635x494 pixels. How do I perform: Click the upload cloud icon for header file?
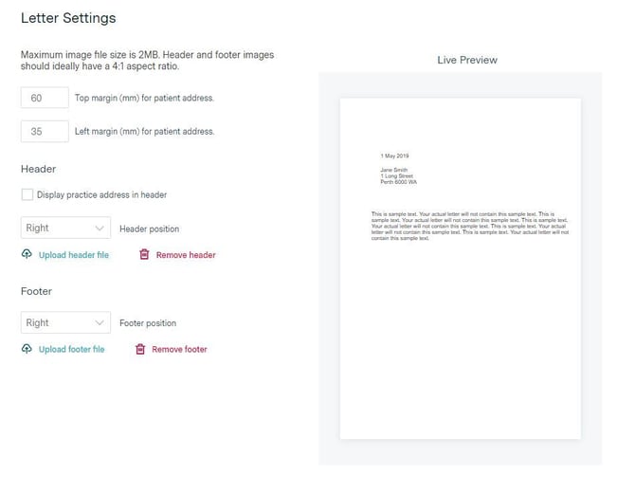(x=27, y=255)
